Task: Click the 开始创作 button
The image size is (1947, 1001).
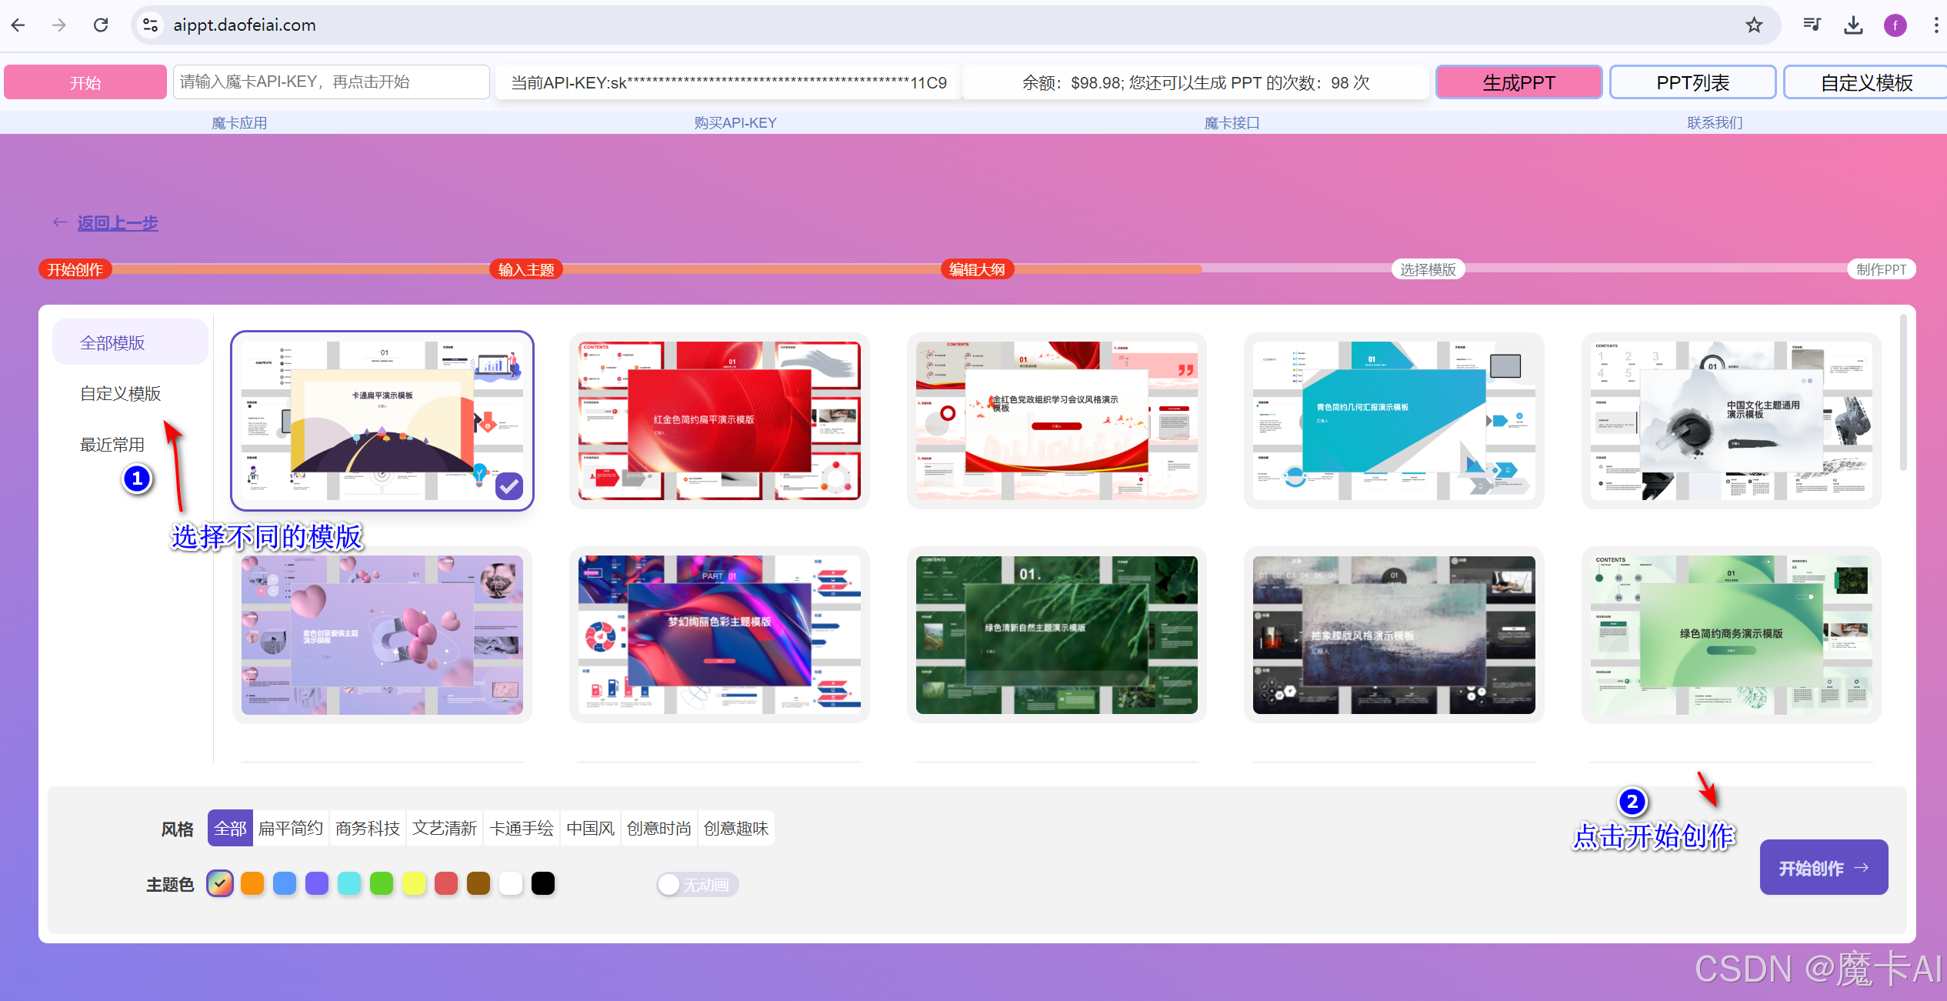Action: [x=1823, y=868]
